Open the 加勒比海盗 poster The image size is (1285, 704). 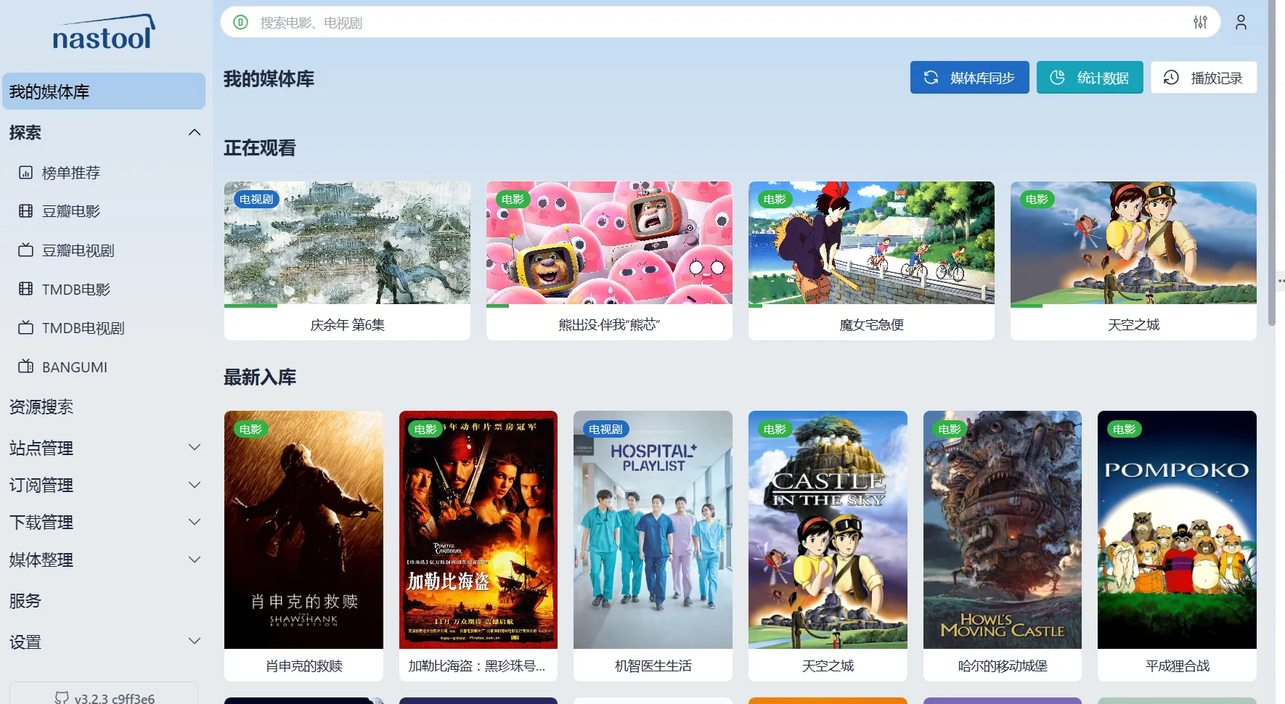pyautogui.click(x=478, y=530)
